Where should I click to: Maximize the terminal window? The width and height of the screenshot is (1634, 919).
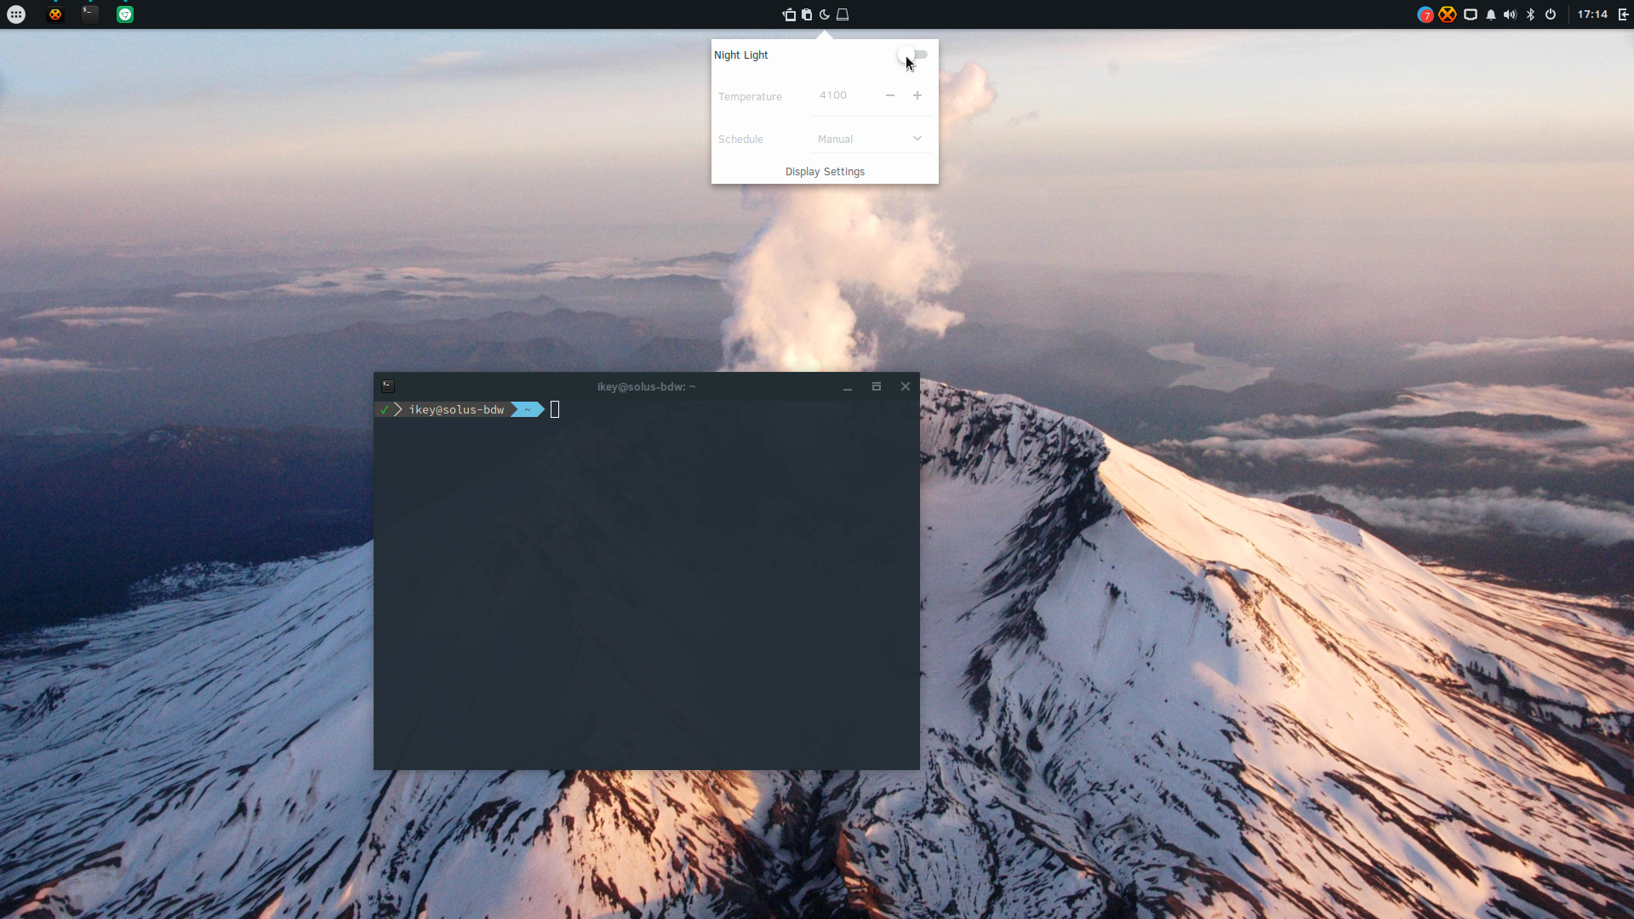coord(877,386)
